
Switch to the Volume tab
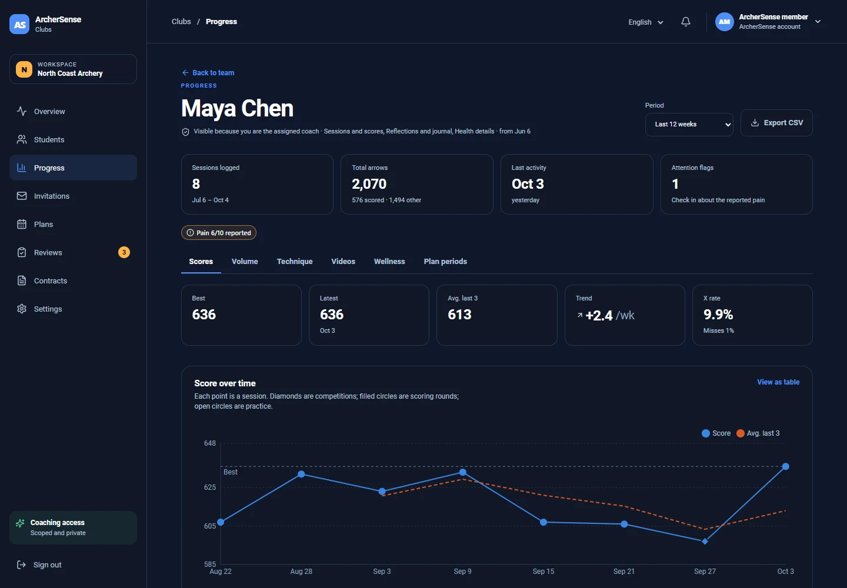(x=245, y=262)
